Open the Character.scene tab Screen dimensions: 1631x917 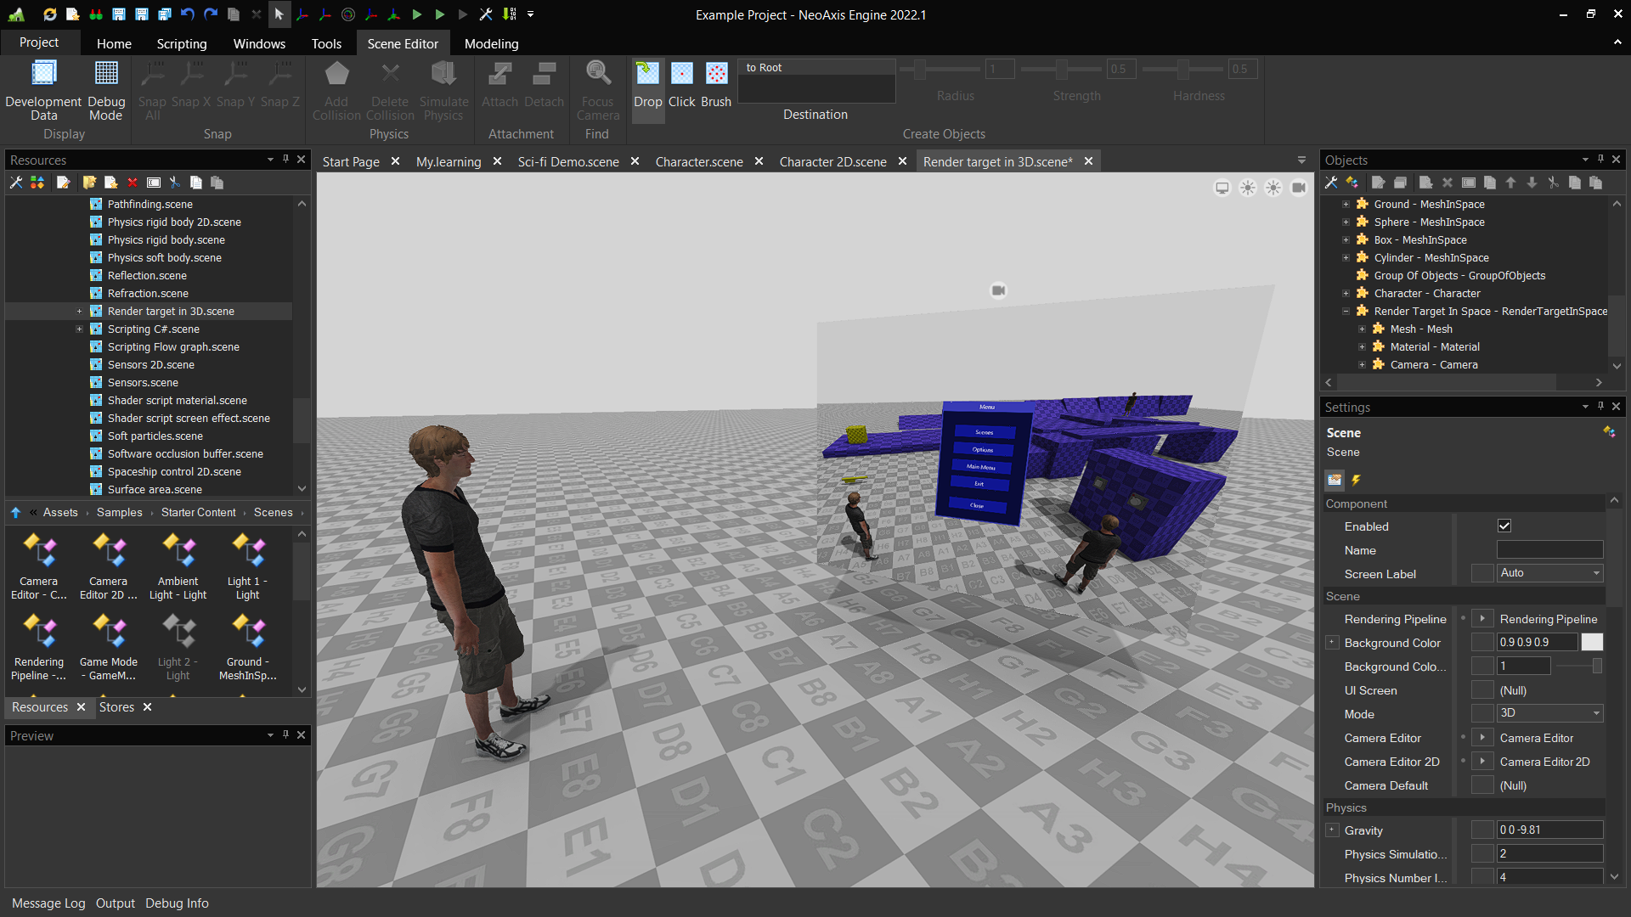[x=697, y=161]
